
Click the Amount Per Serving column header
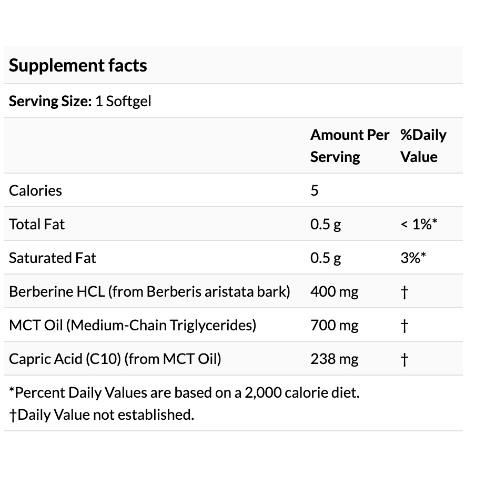pyautogui.click(x=349, y=146)
